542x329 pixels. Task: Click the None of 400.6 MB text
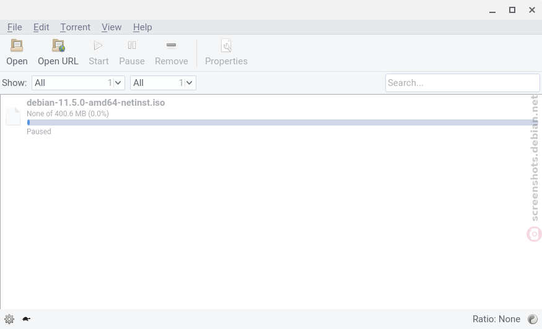pyautogui.click(x=68, y=114)
